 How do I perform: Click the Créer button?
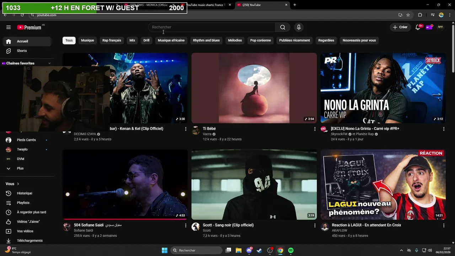point(400,27)
